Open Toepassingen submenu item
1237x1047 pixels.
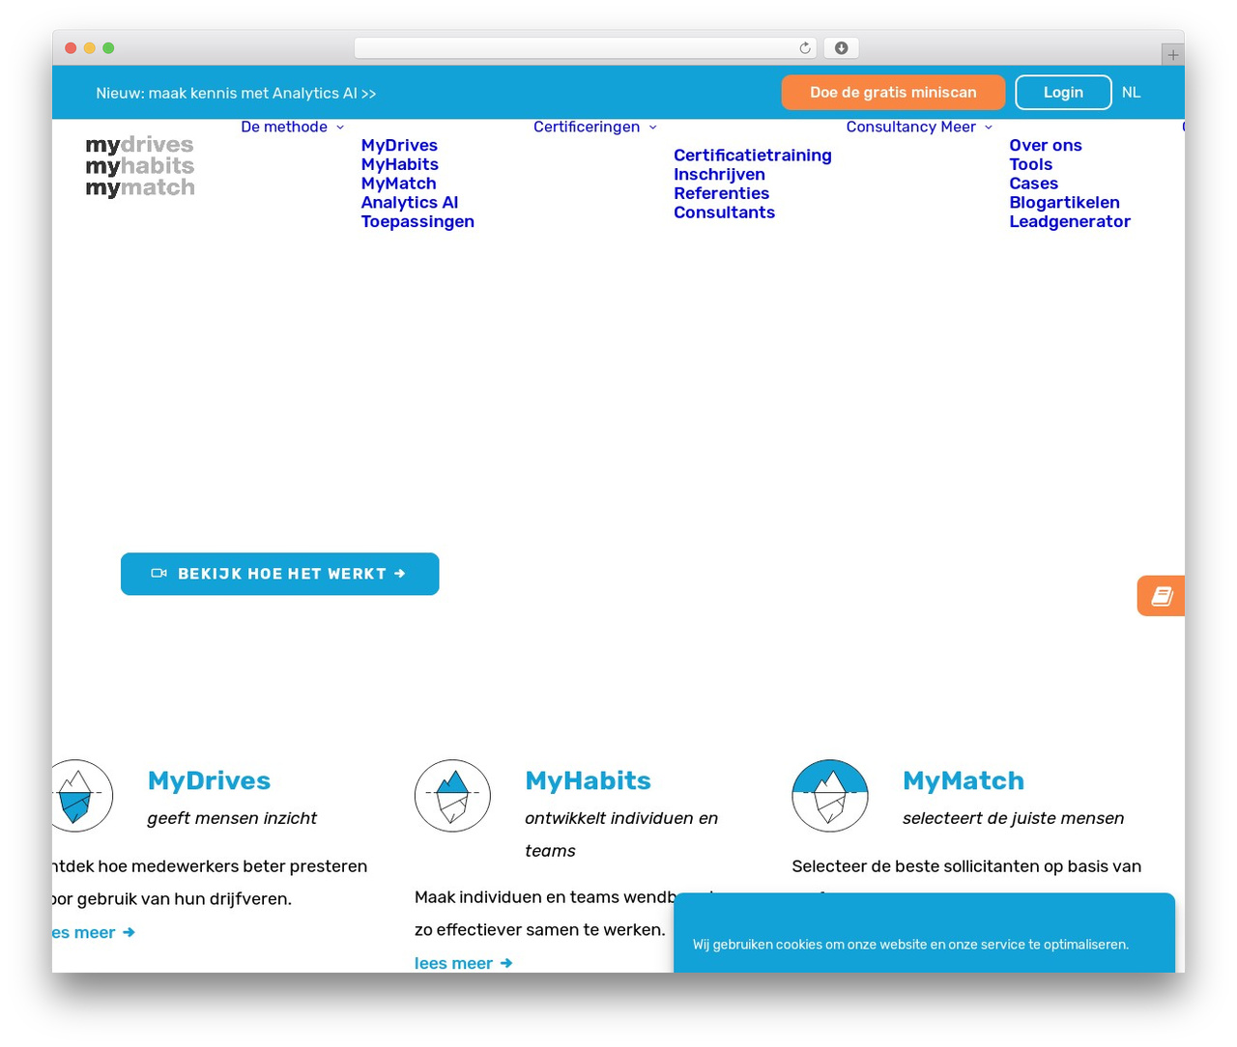[417, 222]
